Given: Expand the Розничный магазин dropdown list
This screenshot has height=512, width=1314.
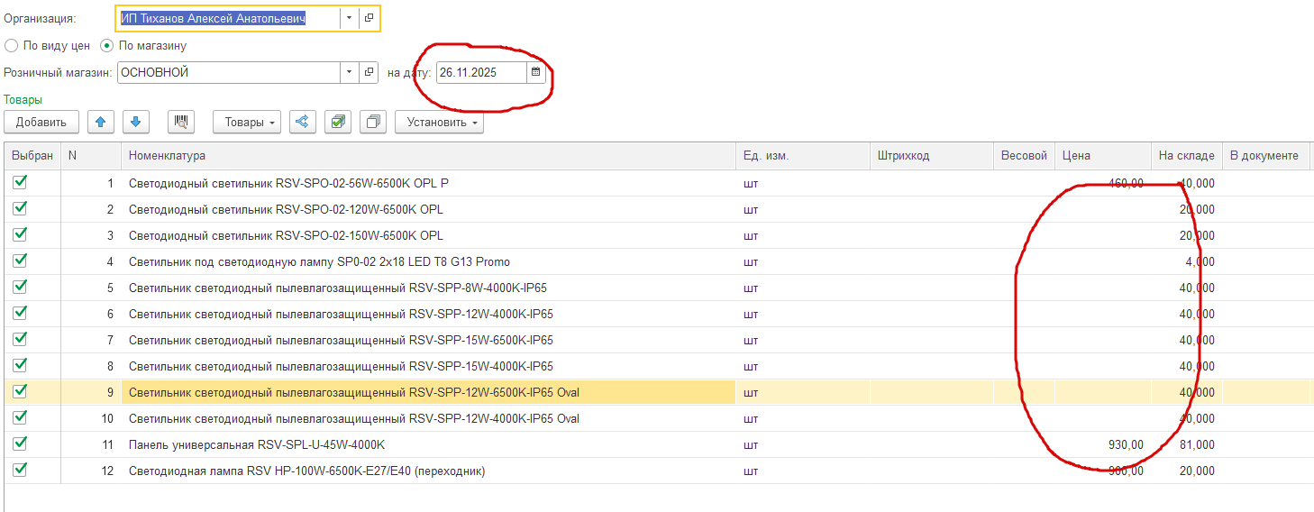Looking at the screenshot, I should (x=350, y=72).
